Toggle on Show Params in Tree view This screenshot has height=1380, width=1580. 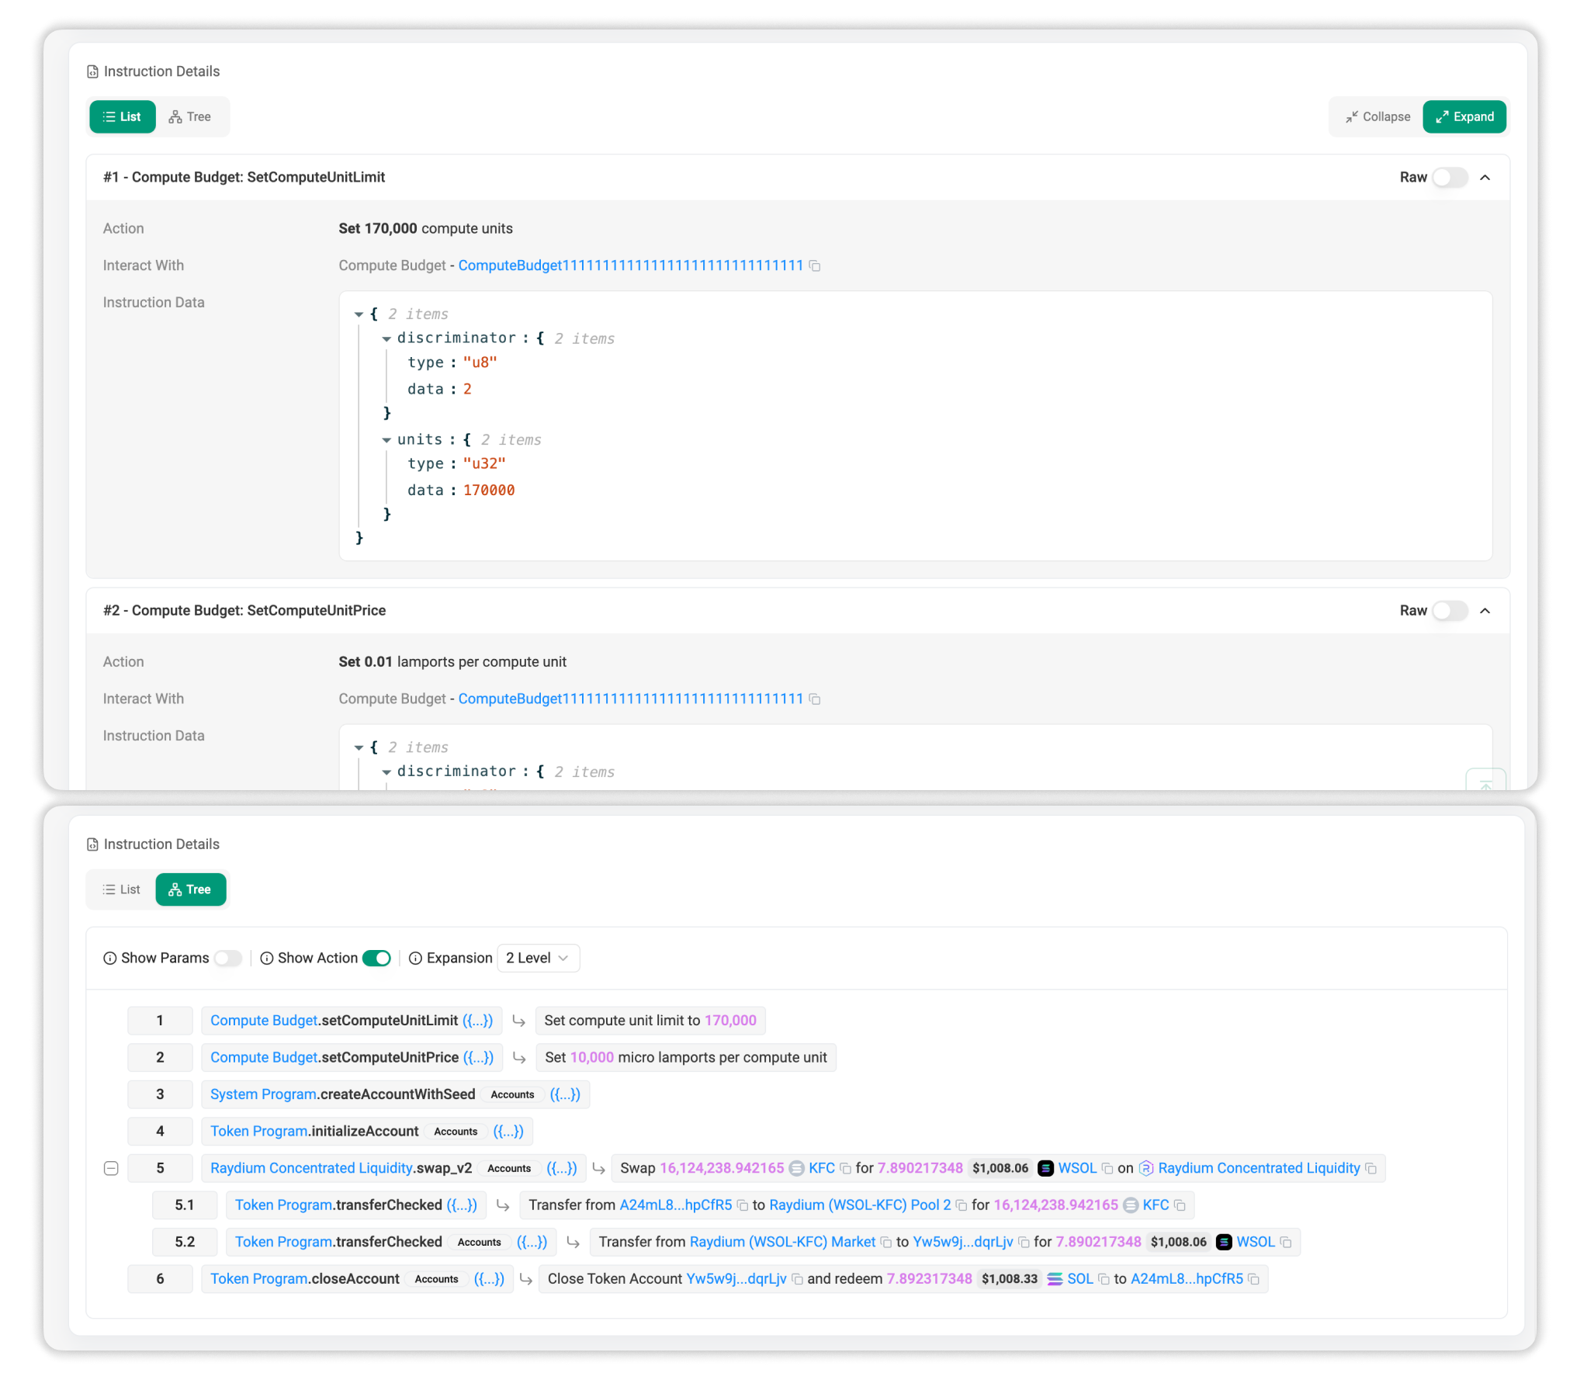click(227, 959)
